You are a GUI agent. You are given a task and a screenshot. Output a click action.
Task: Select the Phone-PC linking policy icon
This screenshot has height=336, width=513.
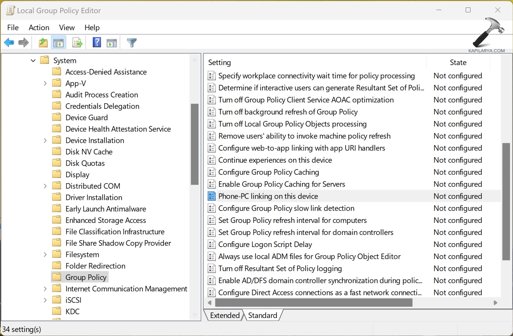click(x=212, y=196)
